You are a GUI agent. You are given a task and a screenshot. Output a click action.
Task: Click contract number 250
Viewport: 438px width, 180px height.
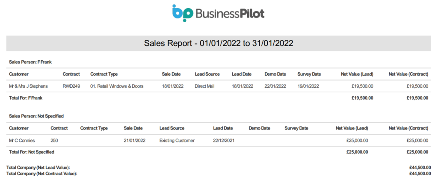coord(54,140)
